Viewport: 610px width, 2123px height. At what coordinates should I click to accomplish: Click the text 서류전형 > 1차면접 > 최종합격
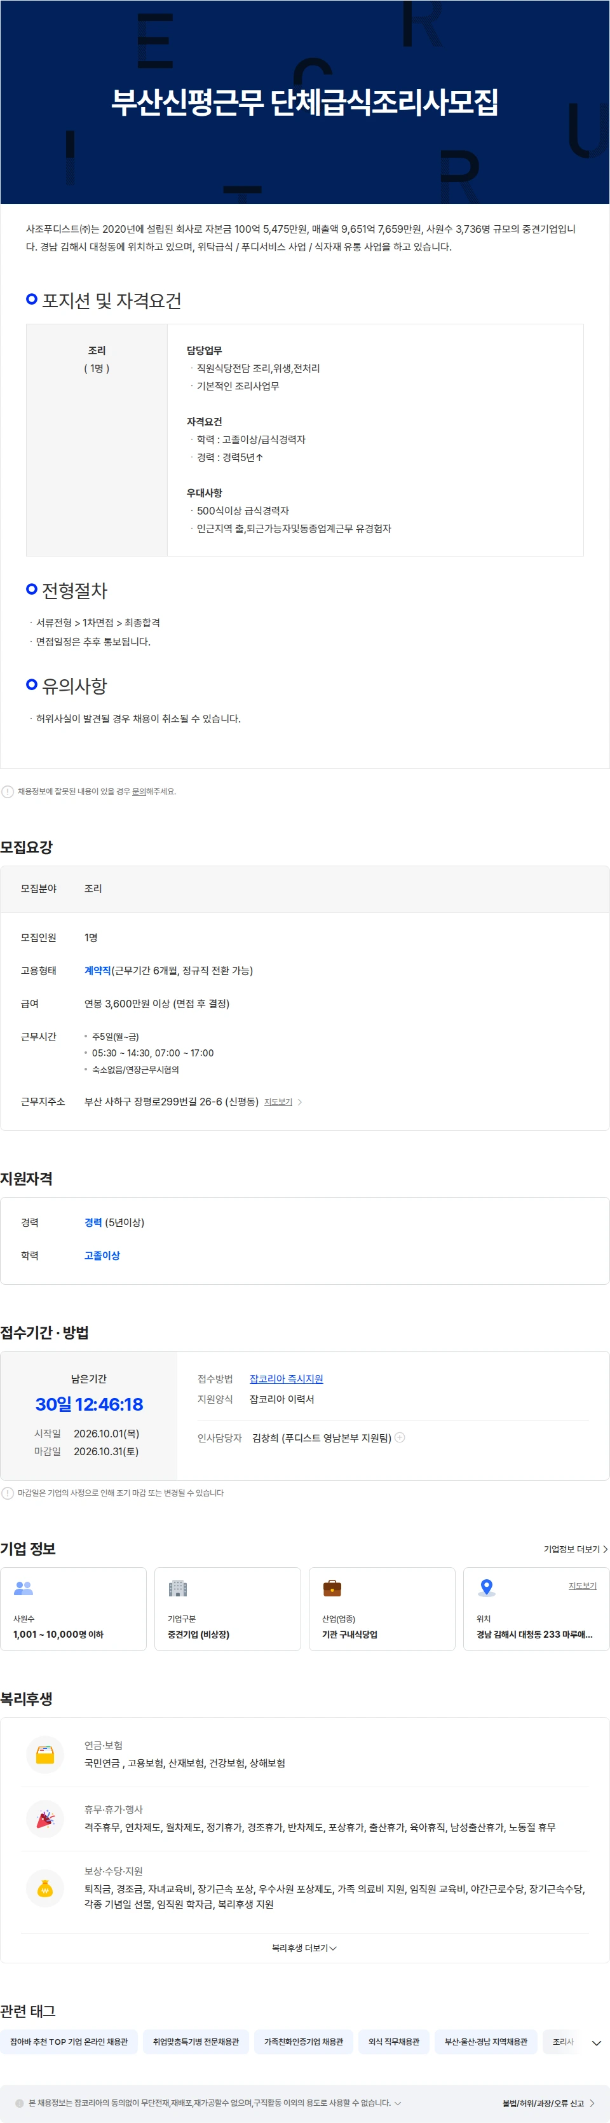coord(98,622)
